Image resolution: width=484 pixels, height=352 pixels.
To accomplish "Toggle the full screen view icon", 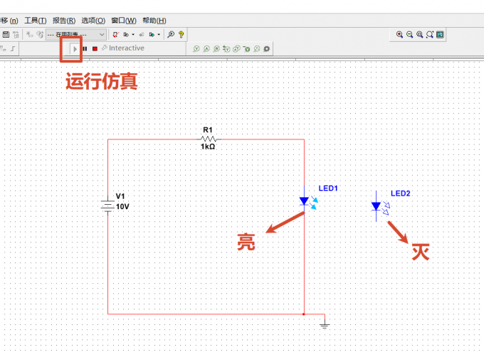I will click(x=440, y=35).
